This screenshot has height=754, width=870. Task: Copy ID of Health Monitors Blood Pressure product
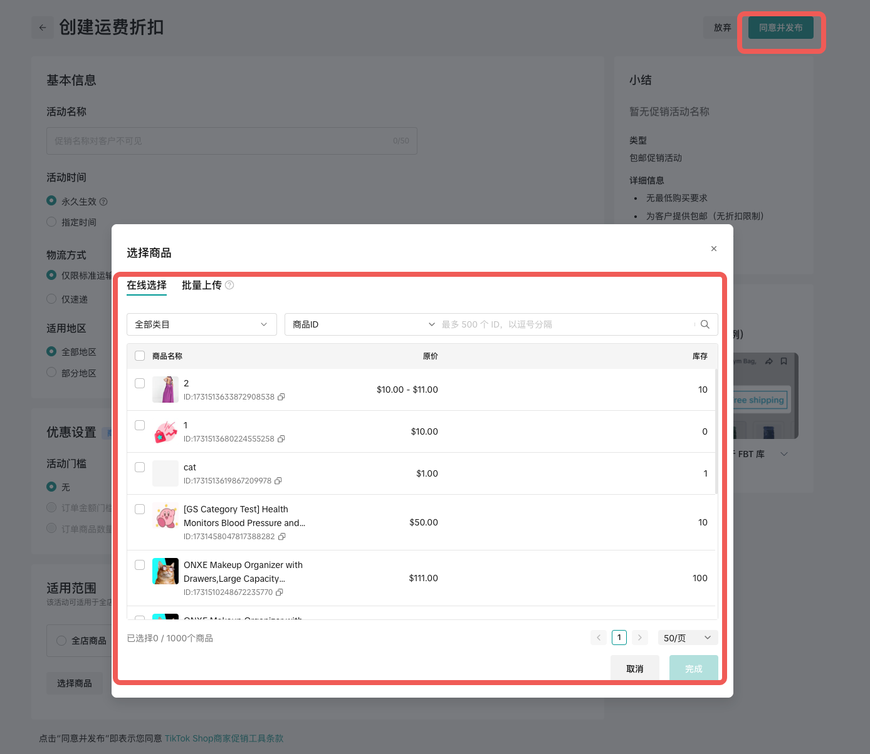pyautogui.click(x=282, y=537)
